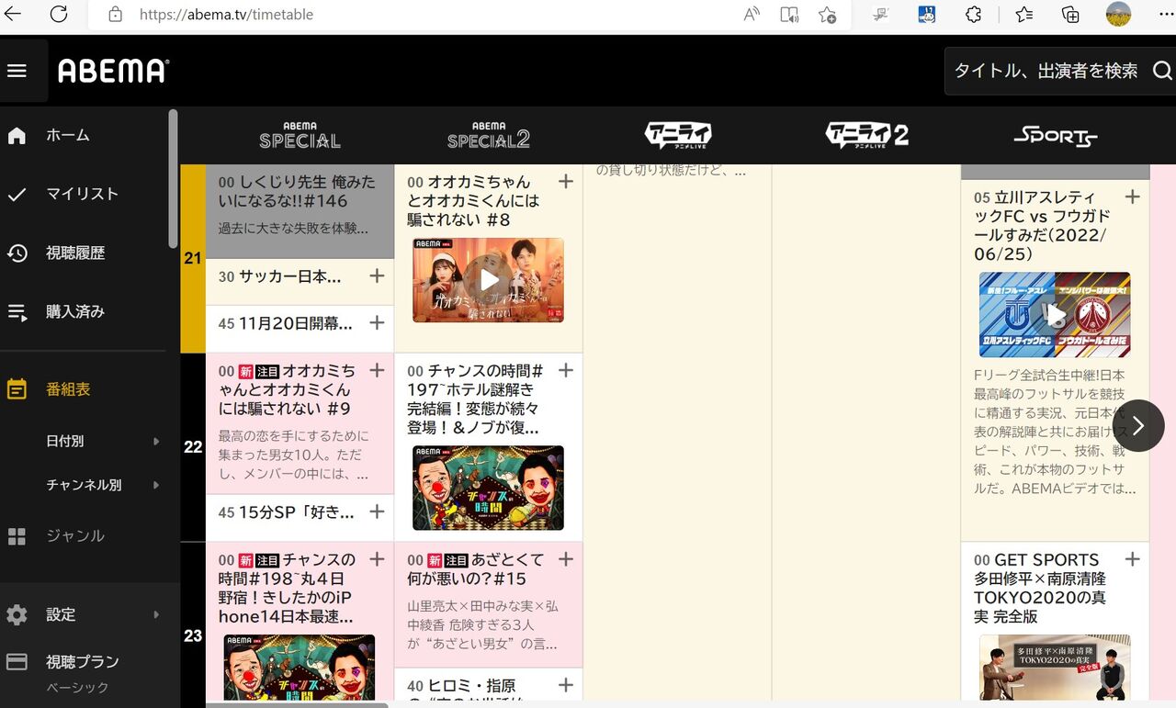The image size is (1176, 708).
Task: Toggle mylist plus on チャンスの時間#197
Action: click(566, 370)
